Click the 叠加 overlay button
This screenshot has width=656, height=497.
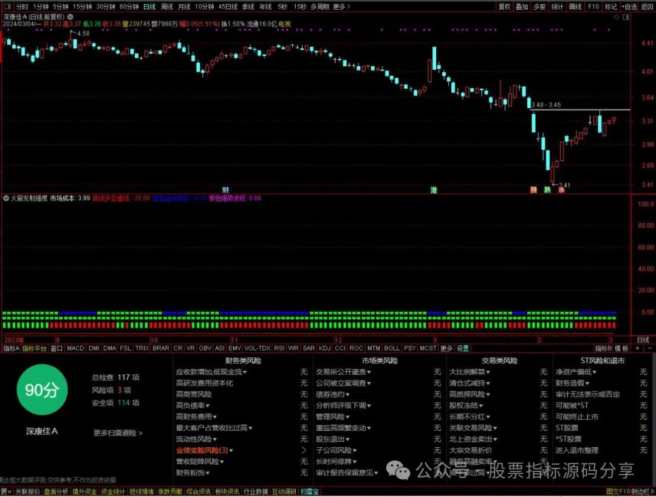tap(522, 7)
